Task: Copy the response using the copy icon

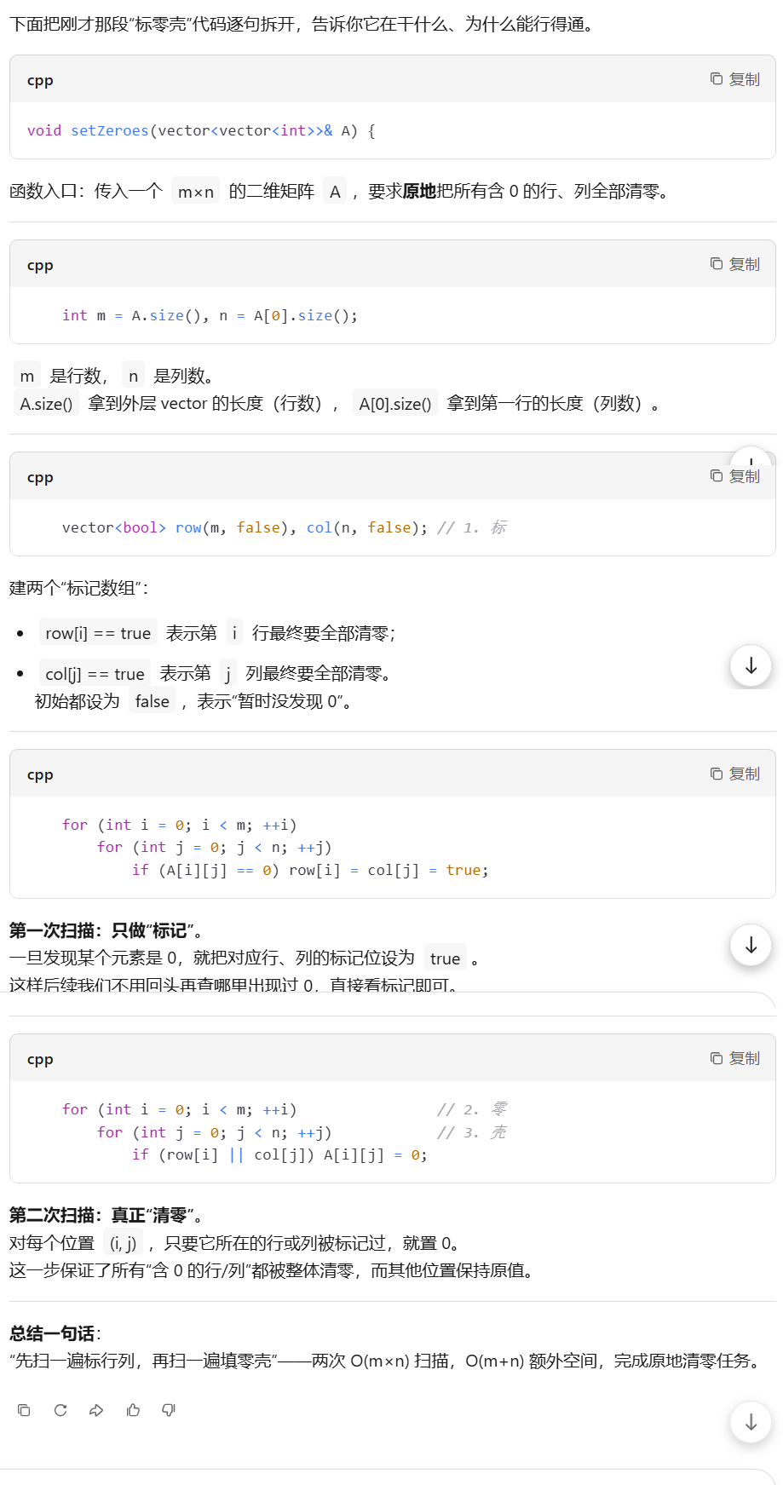Action: click(24, 1410)
